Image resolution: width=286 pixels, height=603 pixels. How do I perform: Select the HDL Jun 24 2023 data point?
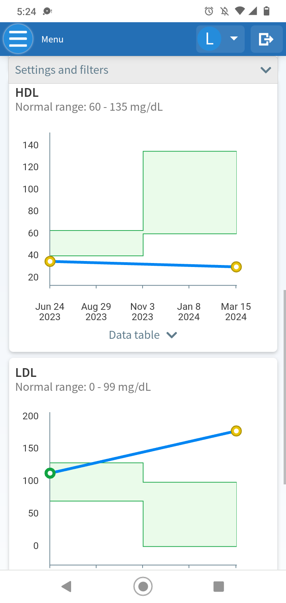tap(50, 261)
